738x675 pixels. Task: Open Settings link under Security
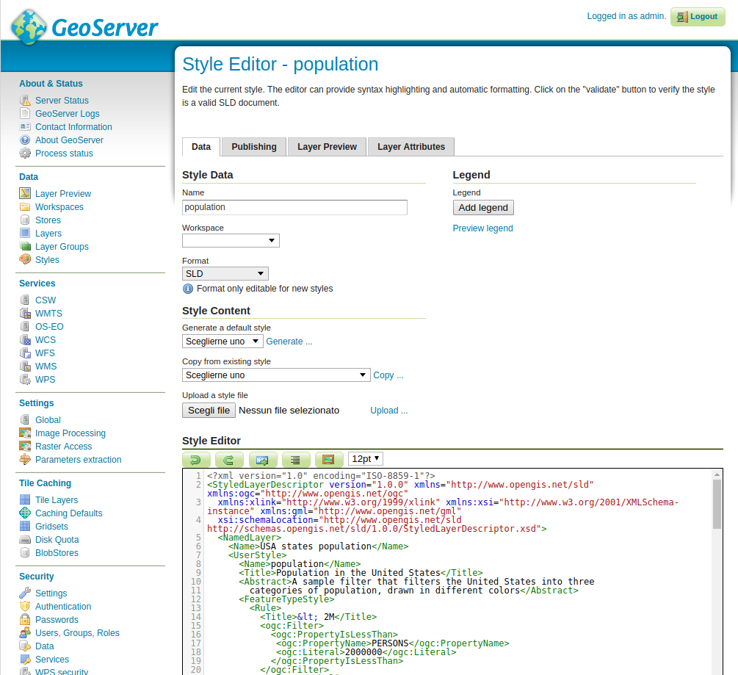click(51, 593)
